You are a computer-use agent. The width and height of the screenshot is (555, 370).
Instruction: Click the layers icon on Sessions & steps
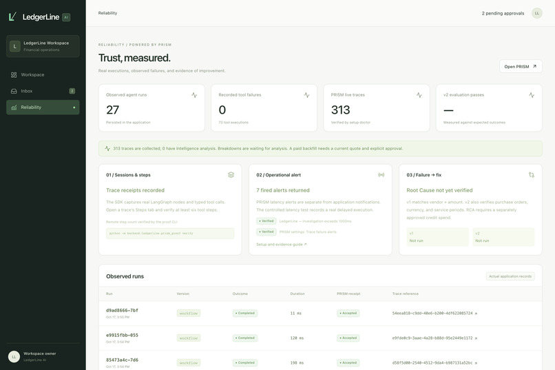point(231,174)
